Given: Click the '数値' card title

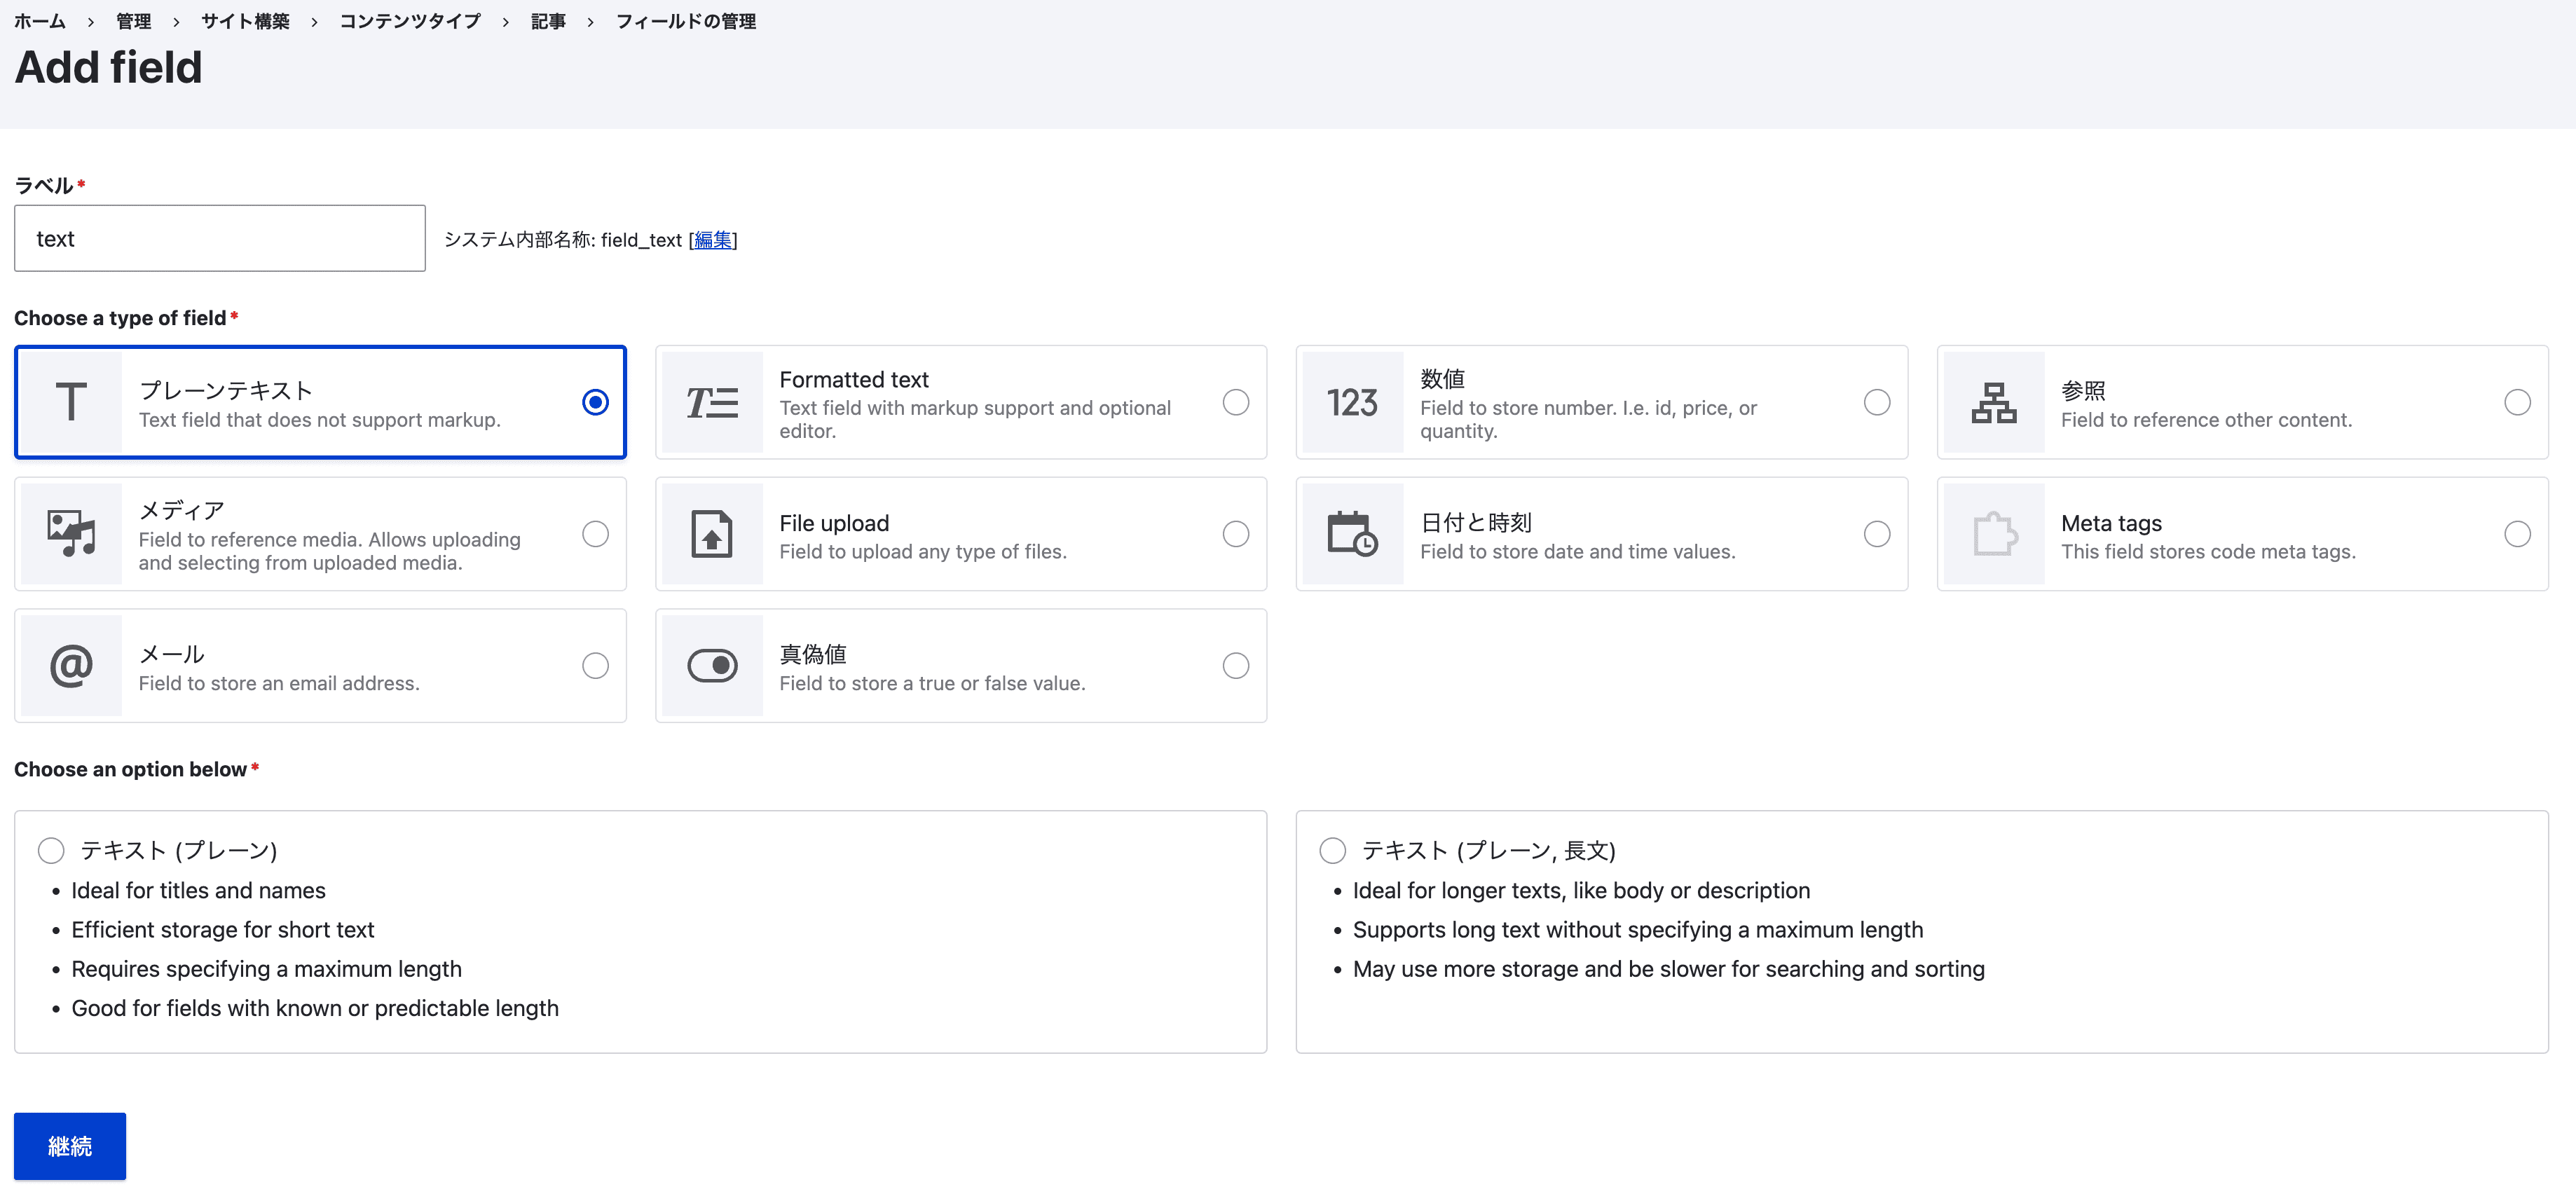Looking at the screenshot, I should click(1442, 379).
